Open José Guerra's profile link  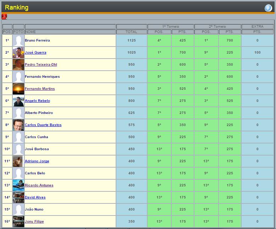coord(35,53)
